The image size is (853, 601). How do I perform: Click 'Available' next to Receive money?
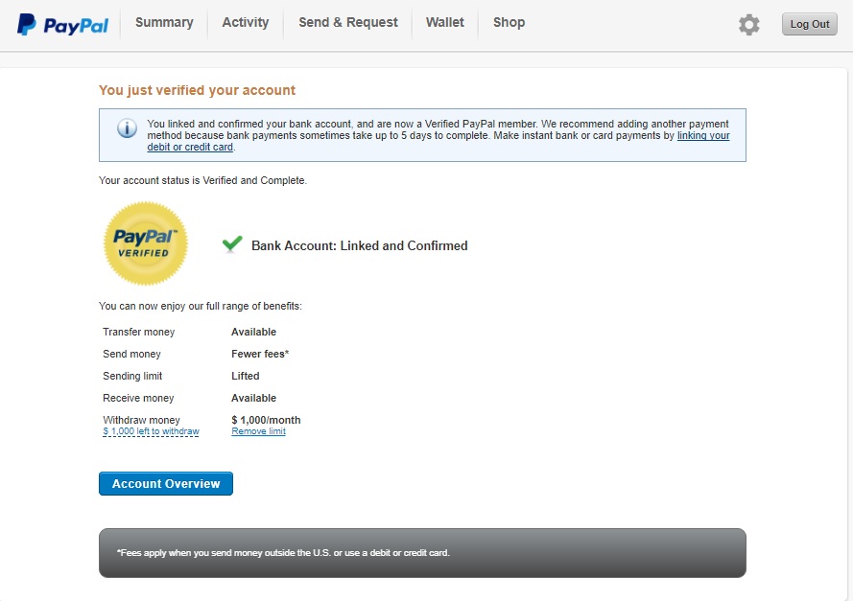pos(253,399)
